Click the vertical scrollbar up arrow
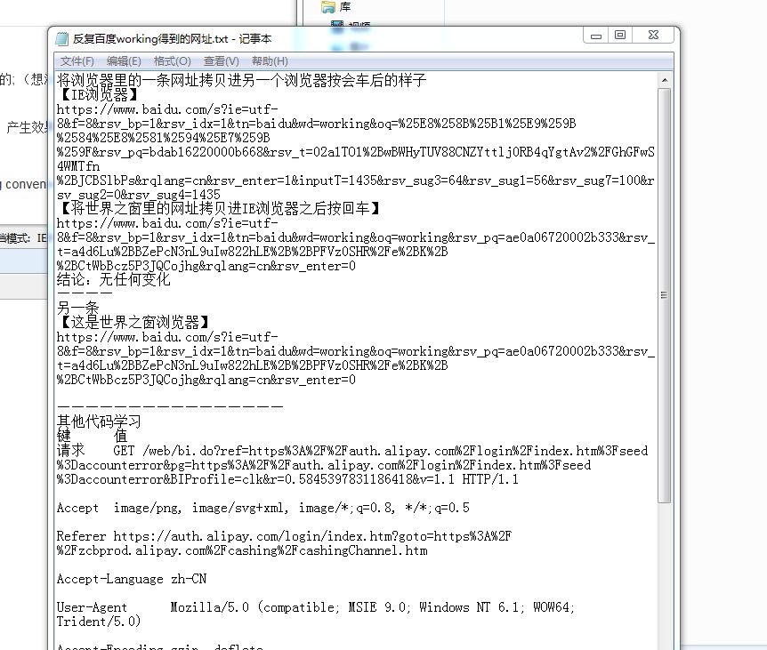The image size is (767, 650). [665, 80]
